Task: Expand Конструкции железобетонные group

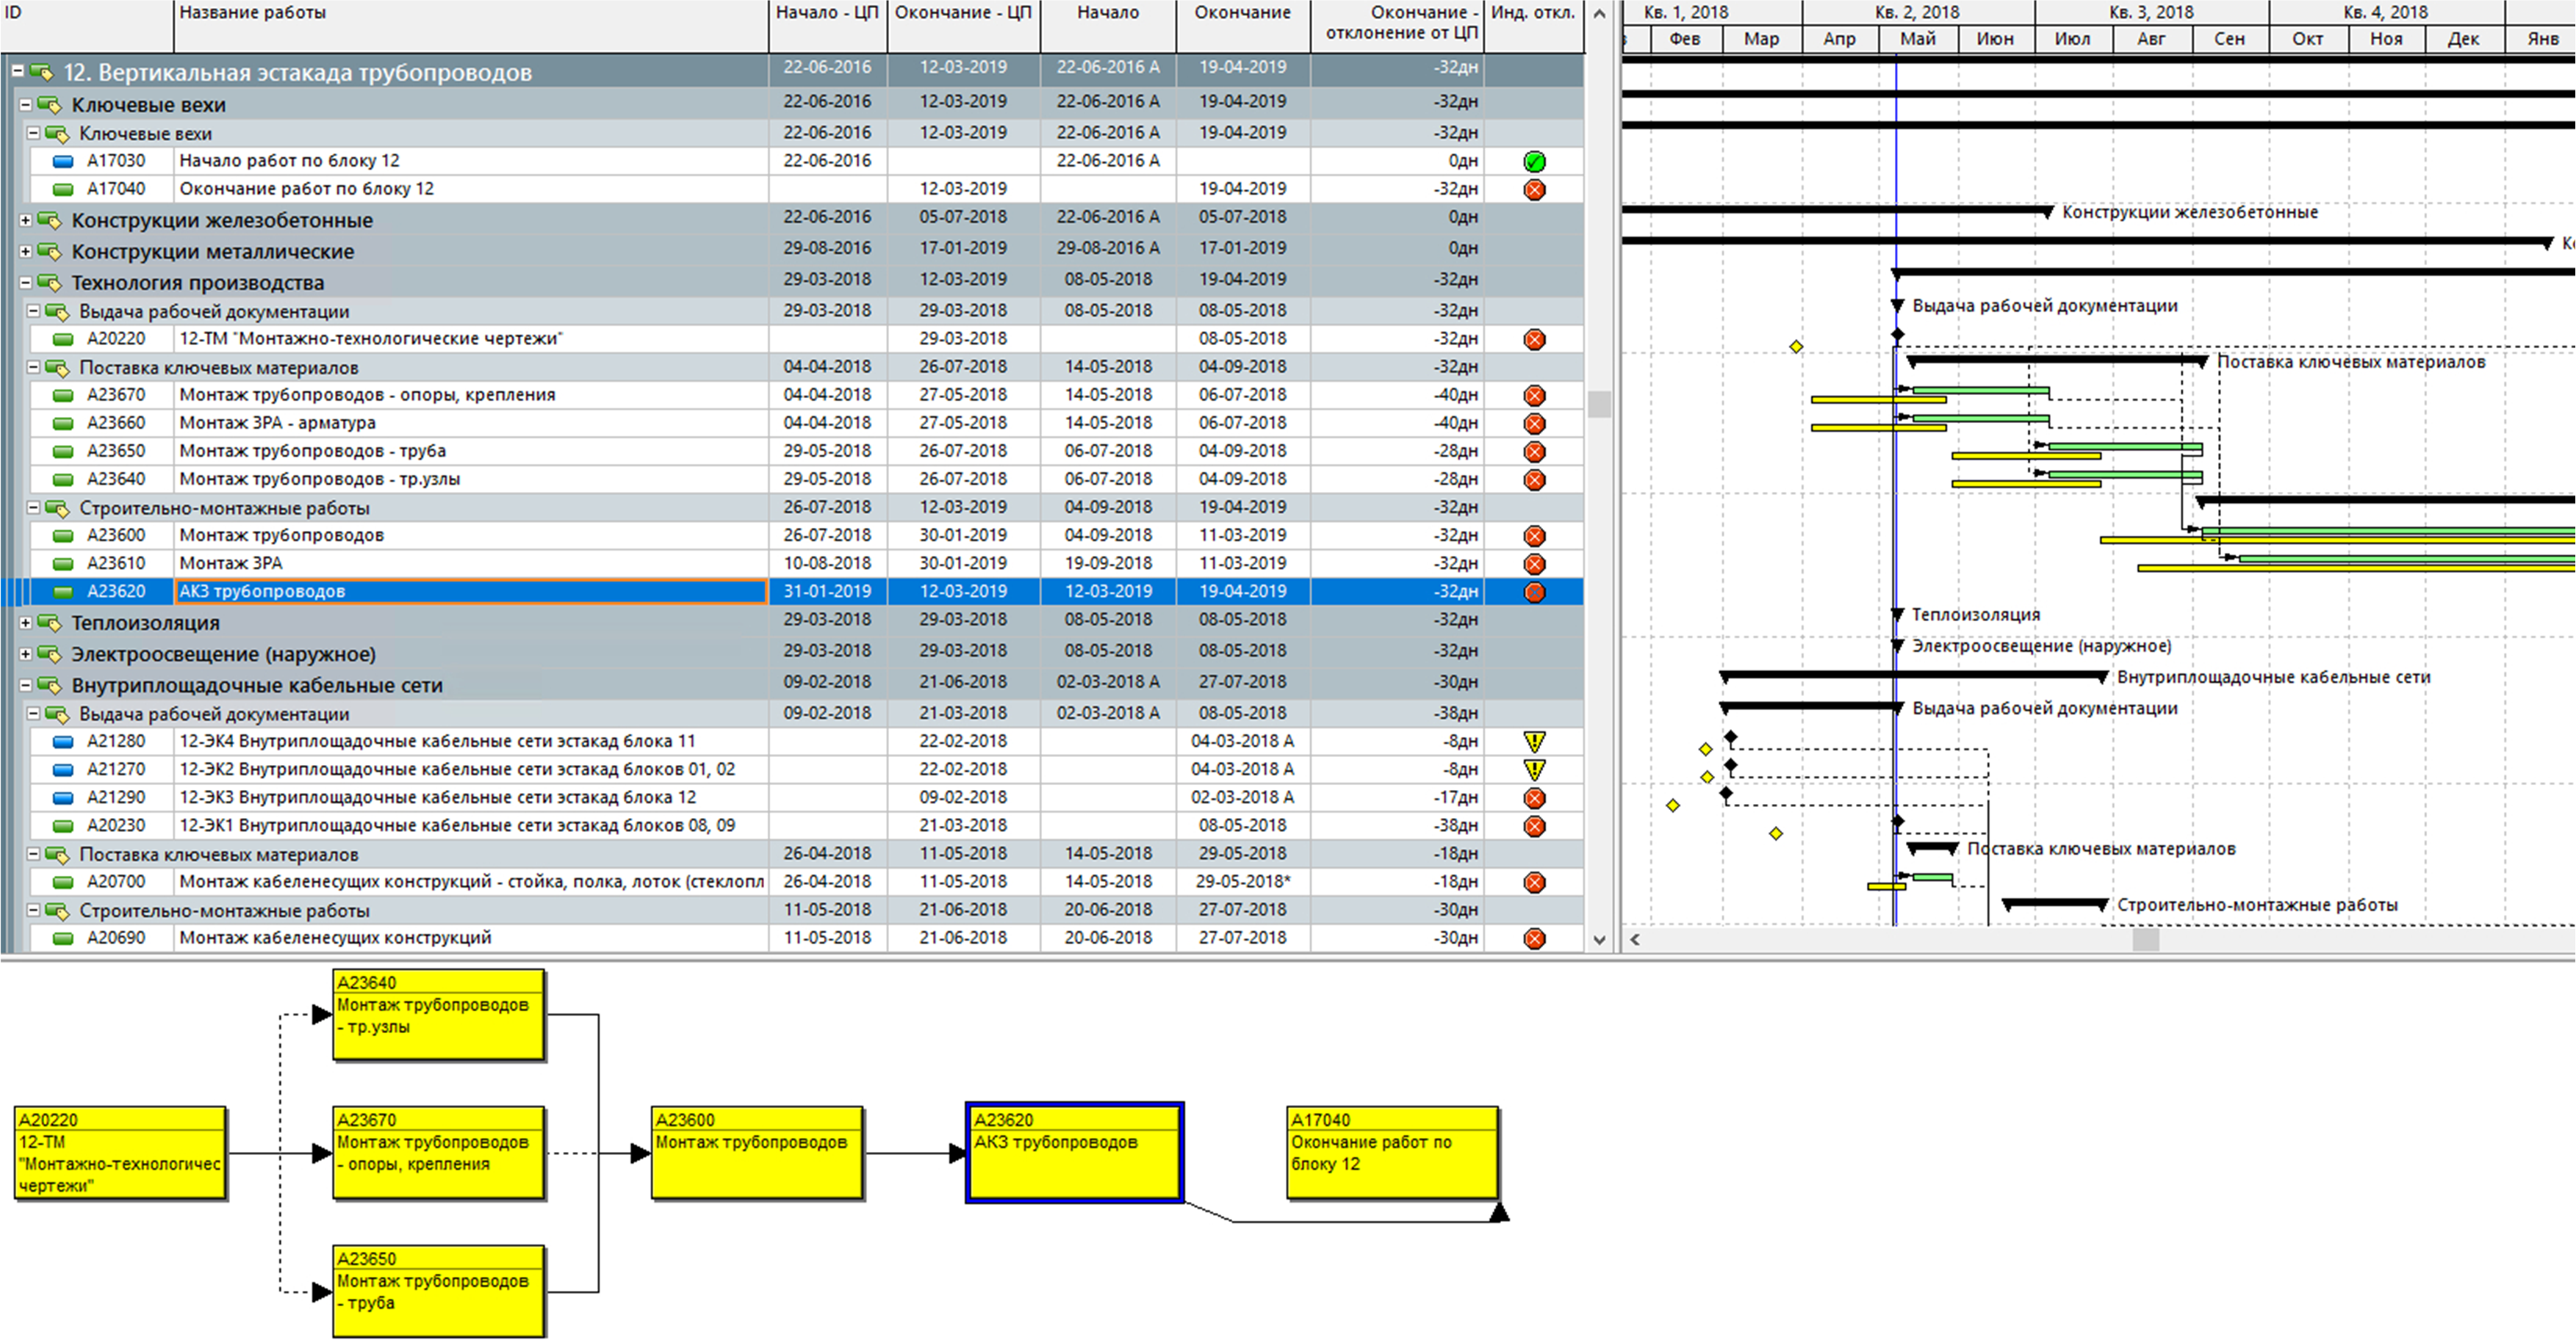Action: (x=25, y=220)
